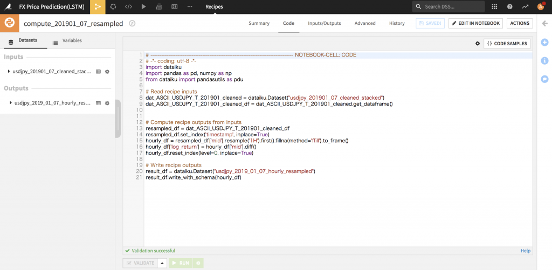Viewport: 552px width, 270px height.
Task: Click the FX Price Prediction(LSTM) project name
Action: 52,6
